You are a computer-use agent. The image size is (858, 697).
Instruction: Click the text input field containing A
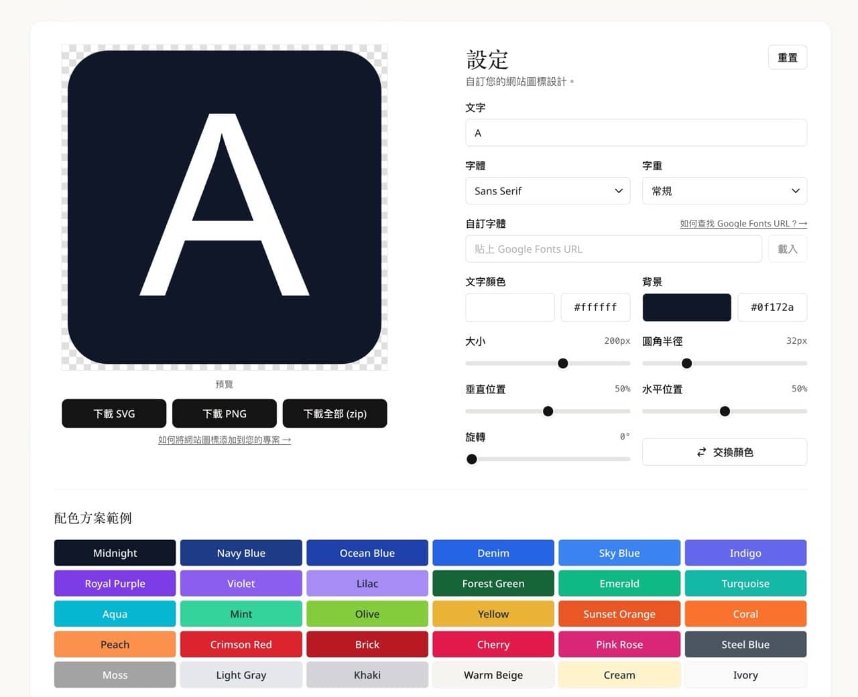(635, 133)
